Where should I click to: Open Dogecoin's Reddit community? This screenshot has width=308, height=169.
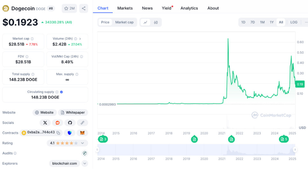pyautogui.click(x=58, y=123)
